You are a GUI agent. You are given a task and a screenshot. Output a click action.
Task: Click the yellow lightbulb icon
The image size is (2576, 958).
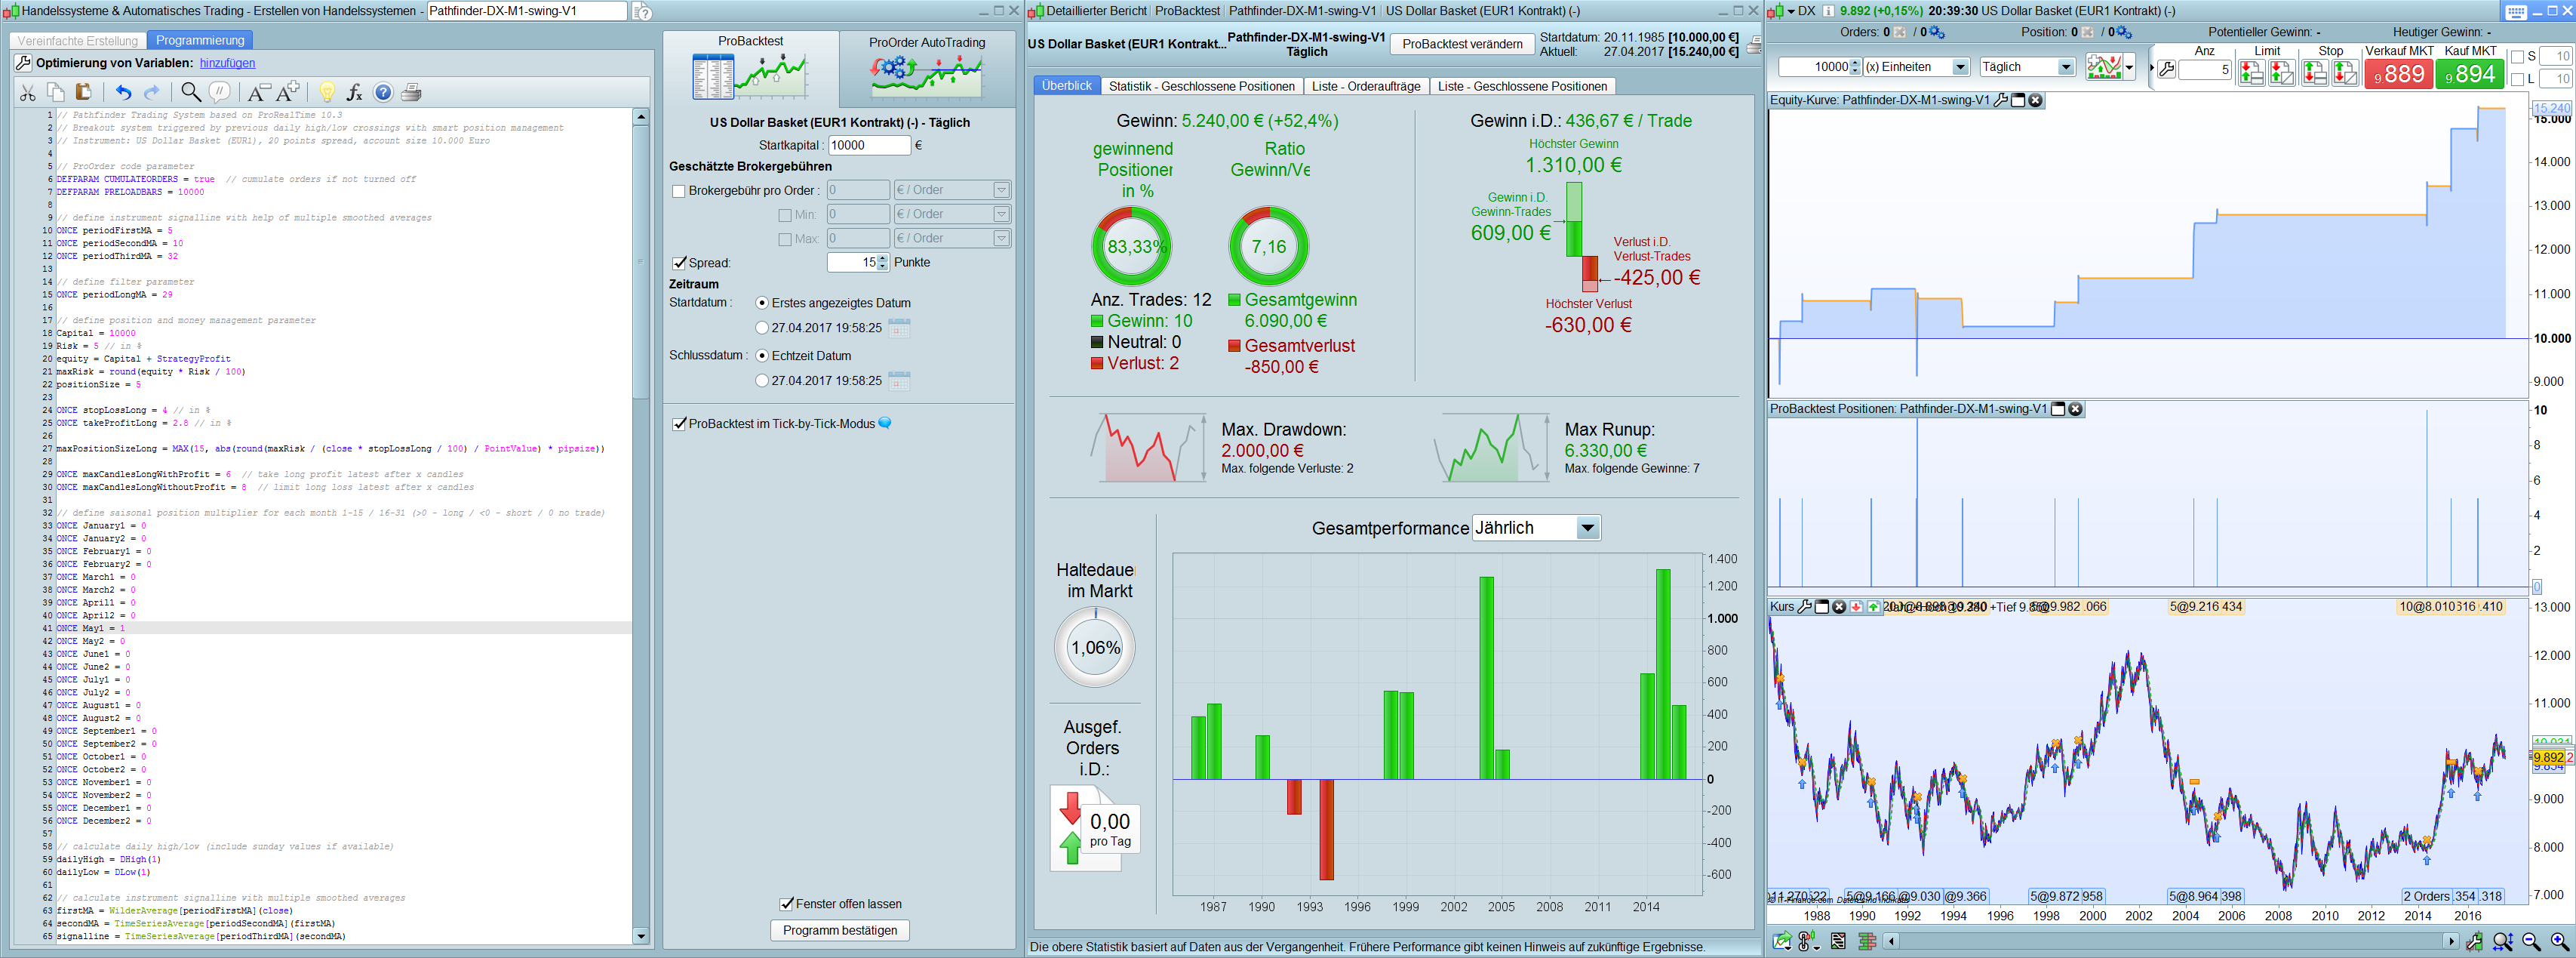click(326, 92)
